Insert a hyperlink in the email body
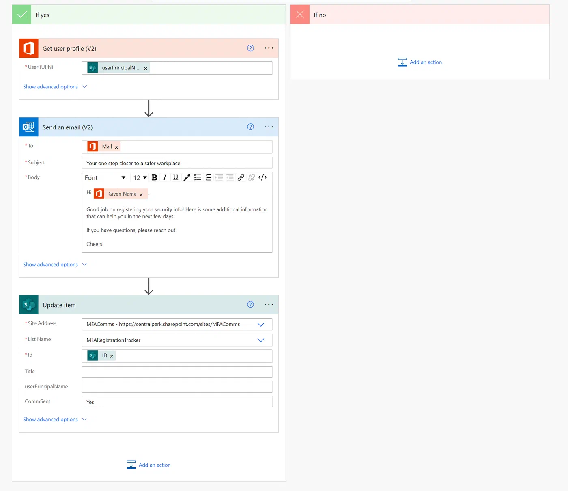568x491 pixels. (241, 177)
